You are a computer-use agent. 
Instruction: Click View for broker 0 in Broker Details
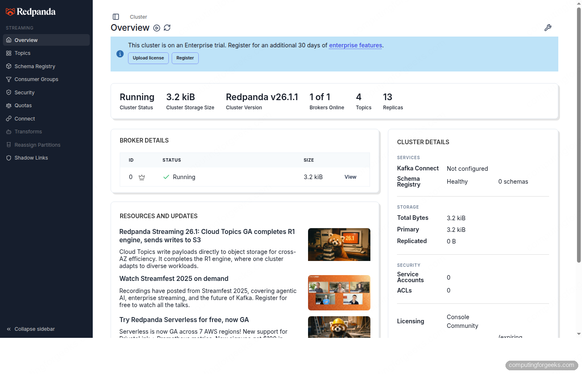[350, 177]
